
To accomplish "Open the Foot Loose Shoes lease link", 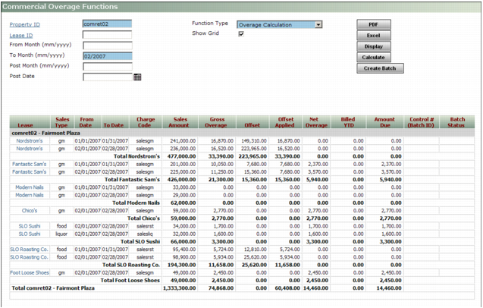I will pyautogui.click(x=30, y=272).
